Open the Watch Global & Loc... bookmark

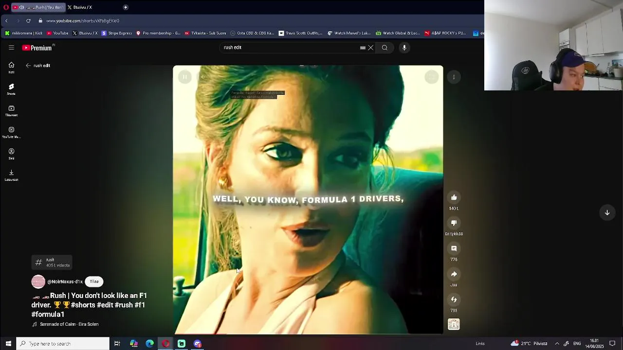coord(398,33)
